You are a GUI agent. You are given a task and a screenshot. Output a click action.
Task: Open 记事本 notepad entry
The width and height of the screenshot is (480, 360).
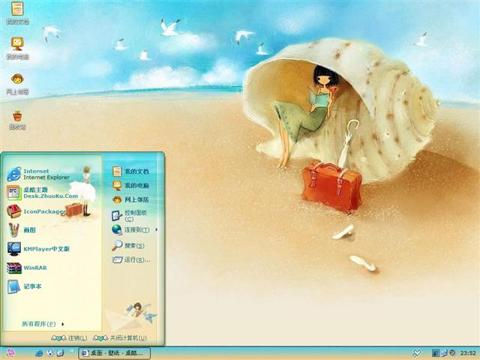[24, 286]
